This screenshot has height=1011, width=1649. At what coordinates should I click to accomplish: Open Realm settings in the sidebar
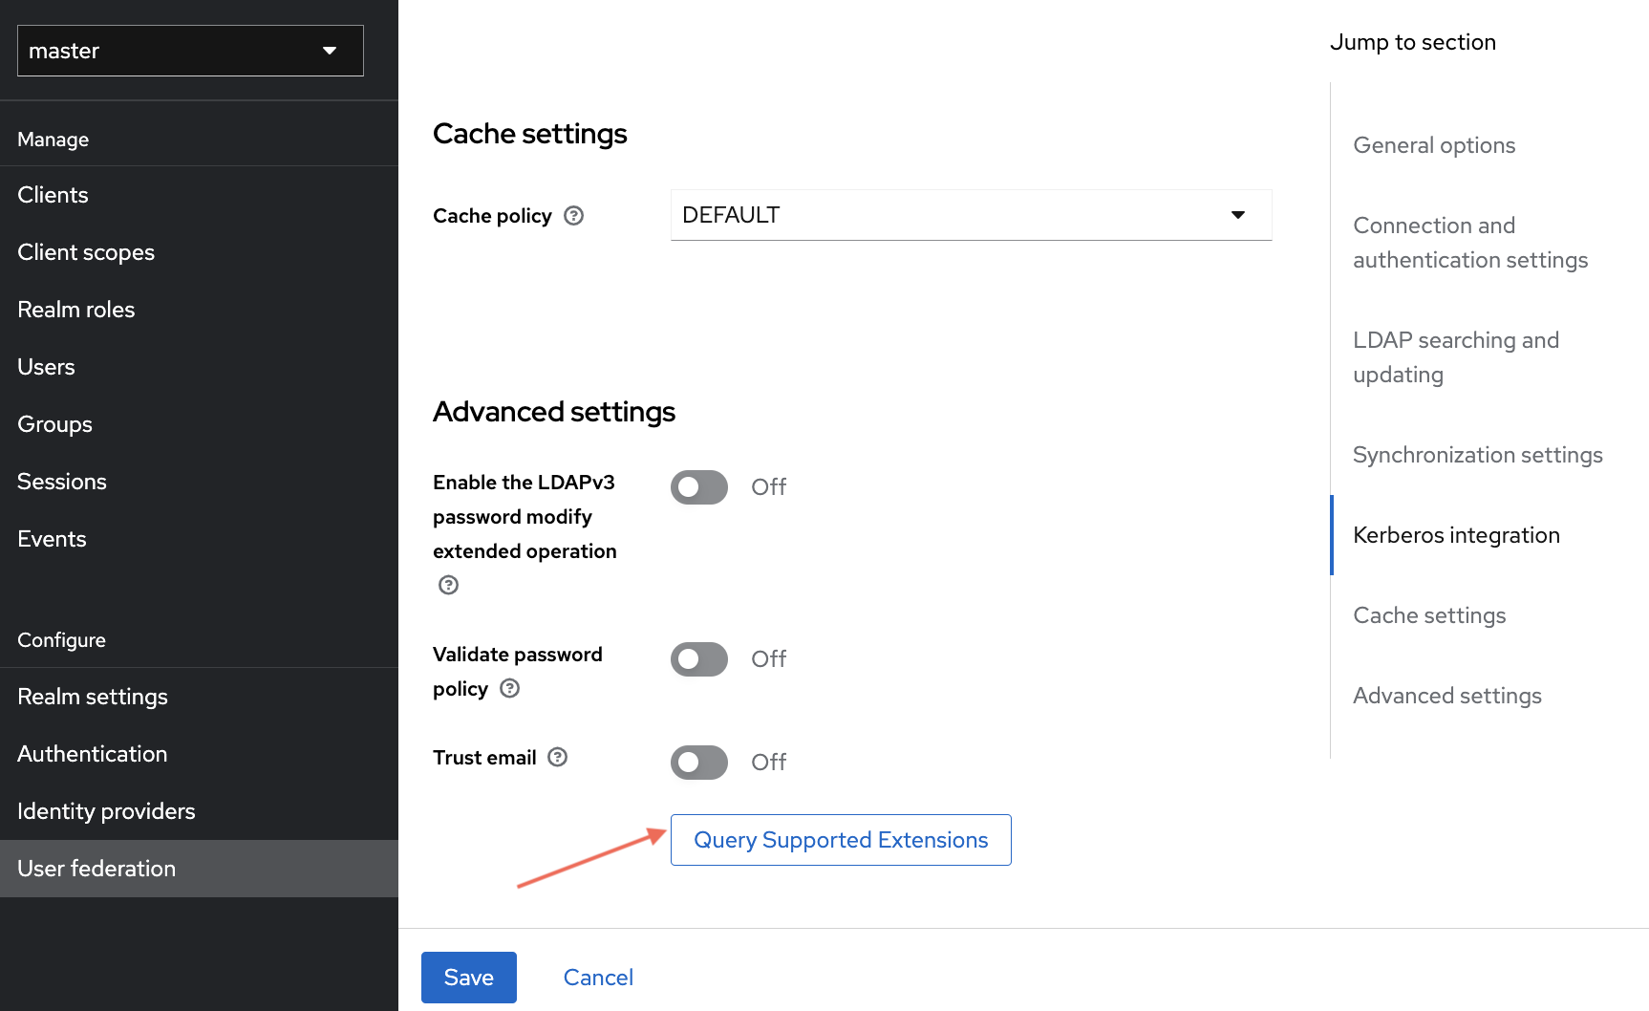click(x=93, y=697)
